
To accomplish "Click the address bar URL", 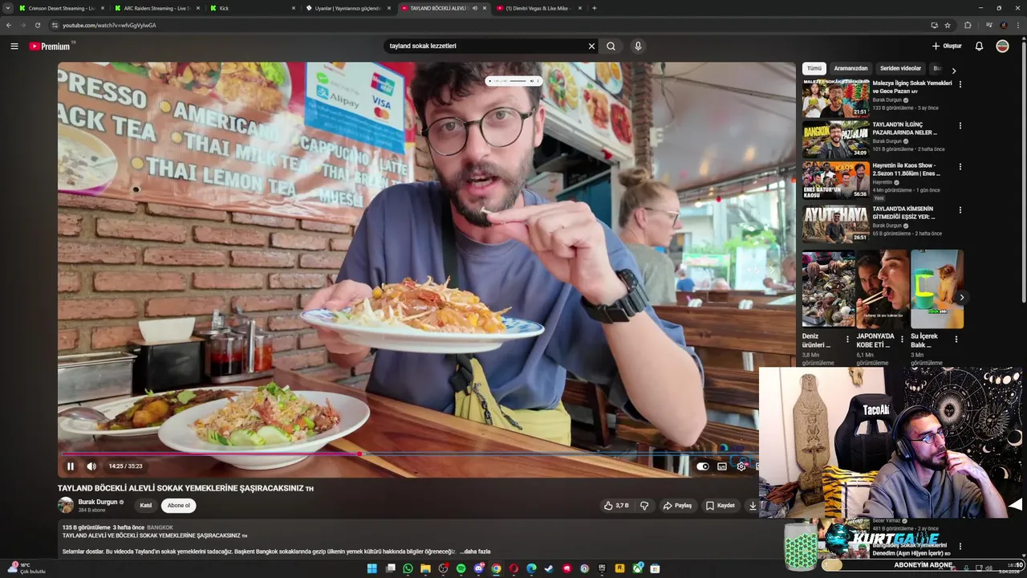I will [109, 25].
